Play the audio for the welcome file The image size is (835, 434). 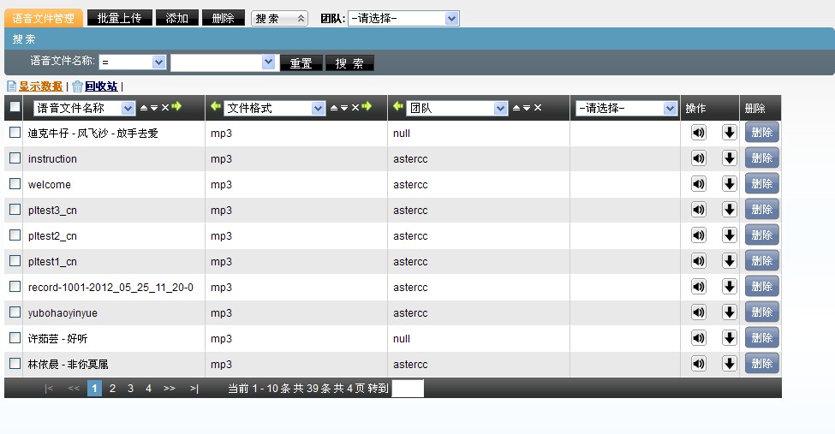click(699, 184)
